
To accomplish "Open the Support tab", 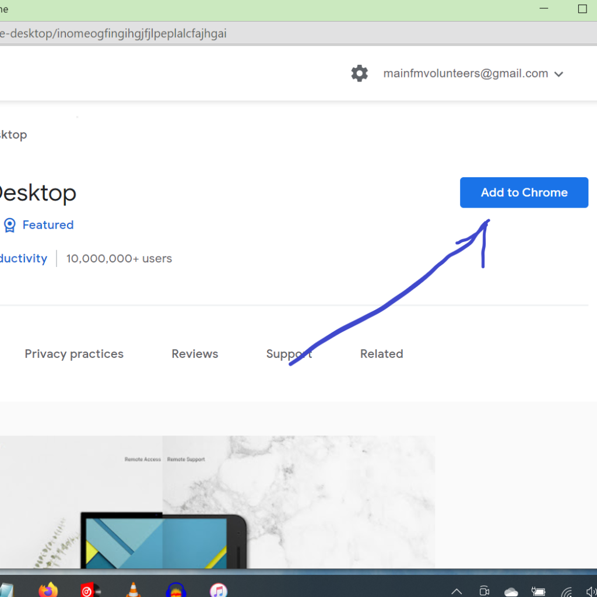I will [x=289, y=354].
